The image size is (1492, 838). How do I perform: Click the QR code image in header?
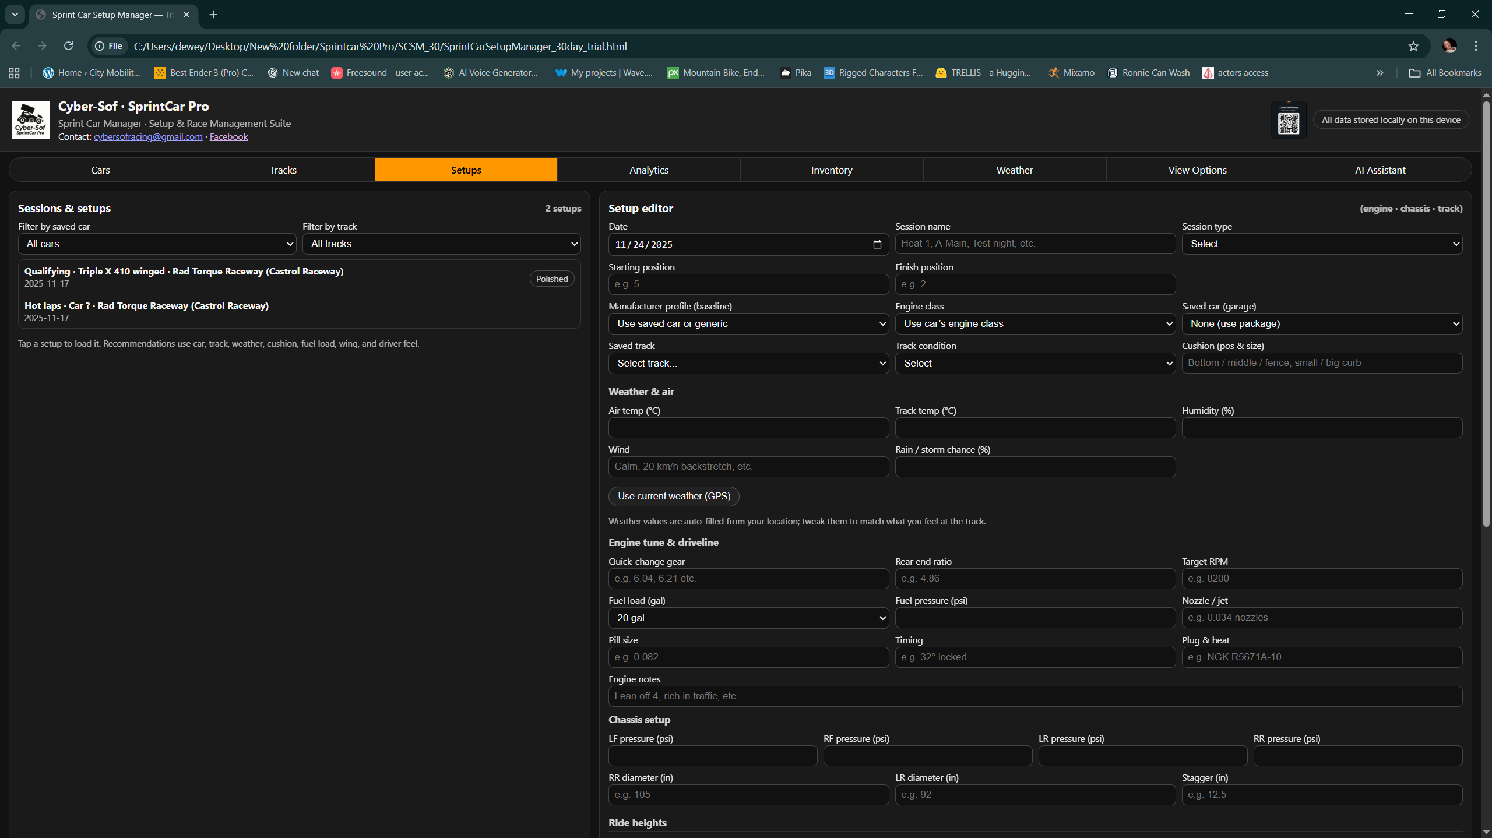pyautogui.click(x=1289, y=120)
